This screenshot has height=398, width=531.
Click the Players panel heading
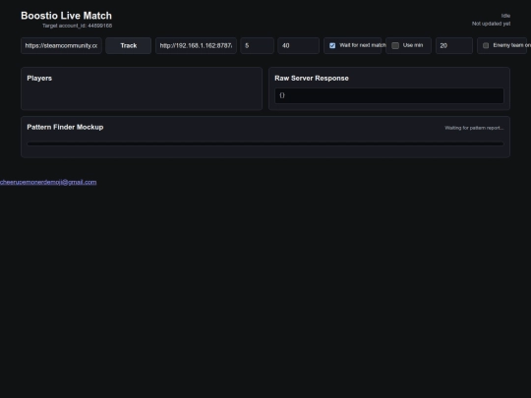[x=39, y=79]
